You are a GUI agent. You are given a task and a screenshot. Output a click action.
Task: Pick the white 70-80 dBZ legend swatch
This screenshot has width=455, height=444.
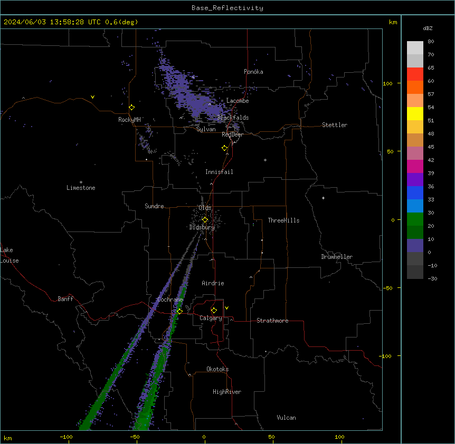pos(415,48)
